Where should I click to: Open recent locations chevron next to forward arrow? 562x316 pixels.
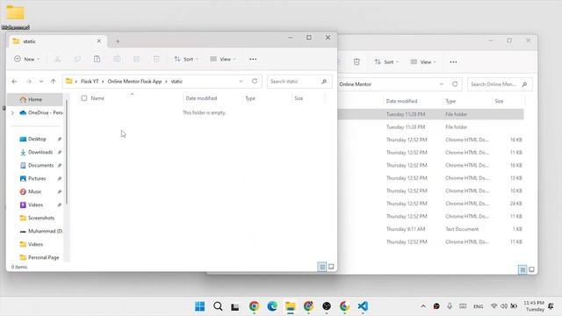point(41,82)
